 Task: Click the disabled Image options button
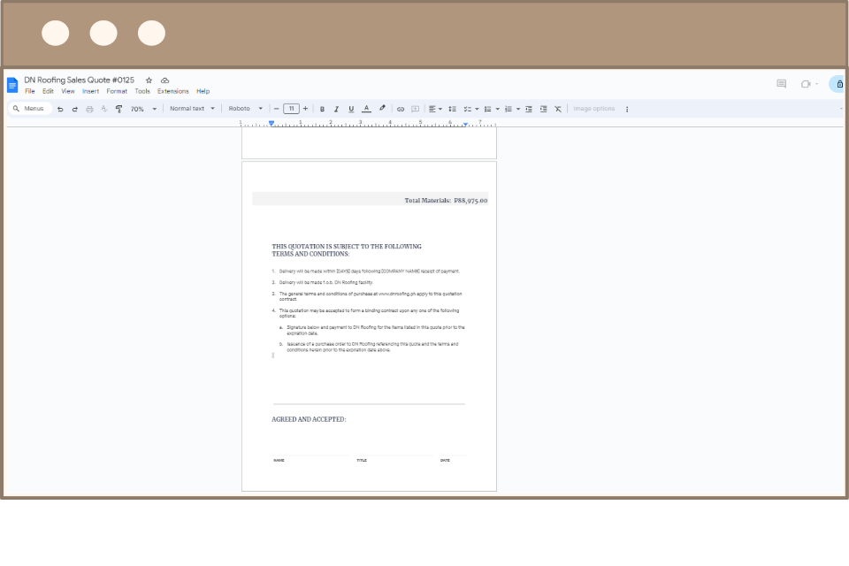pyautogui.click(x=594, y=109)
